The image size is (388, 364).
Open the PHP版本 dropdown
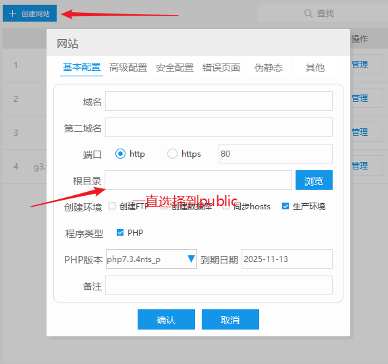(x=151, y=259)
